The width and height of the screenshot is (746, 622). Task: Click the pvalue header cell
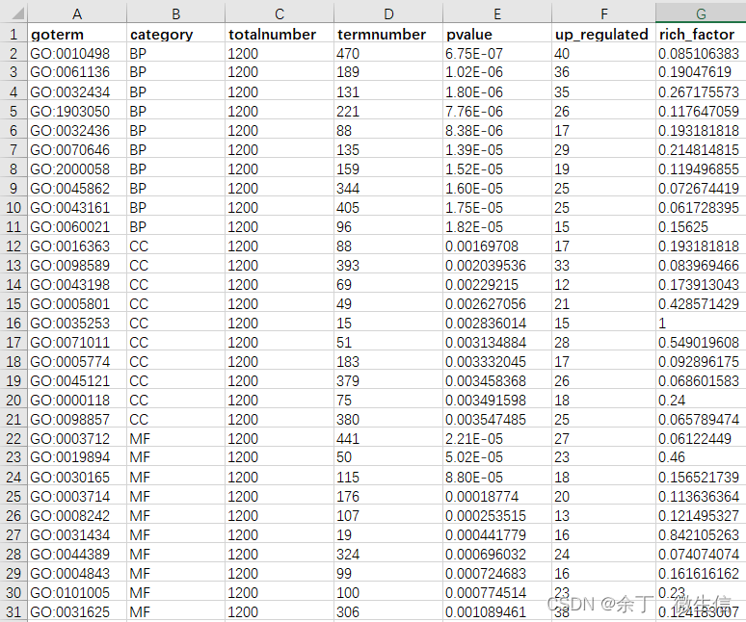(497, 34)
